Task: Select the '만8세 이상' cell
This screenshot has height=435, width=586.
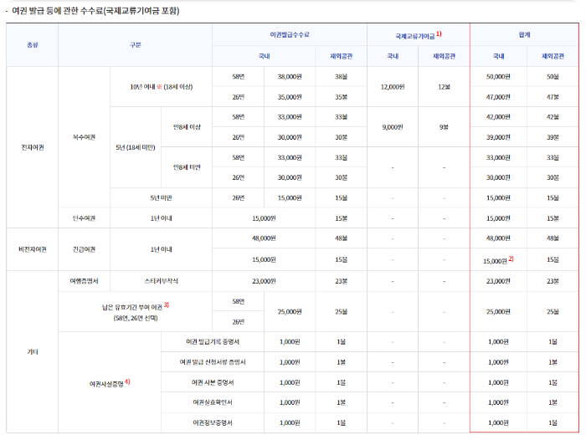Action: (x=187, y=127)
